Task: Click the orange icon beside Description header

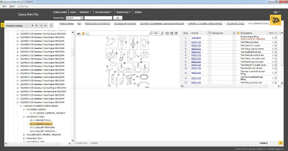Action: tap(238, 33)
